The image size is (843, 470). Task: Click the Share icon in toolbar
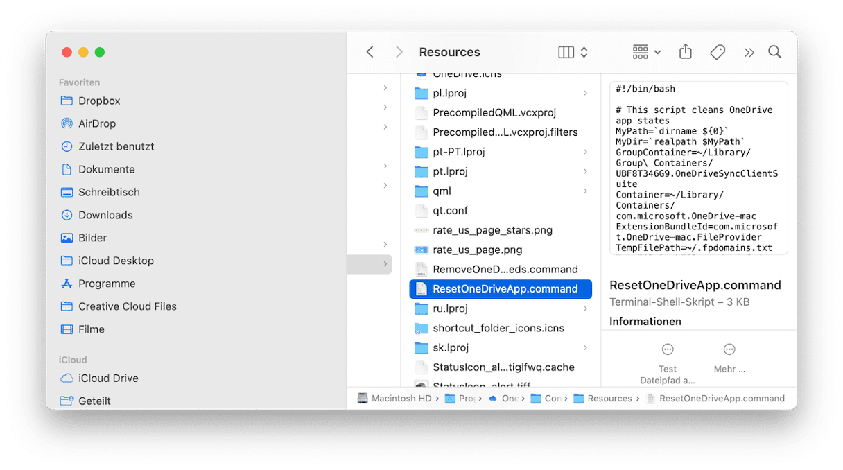click(686, 52)
